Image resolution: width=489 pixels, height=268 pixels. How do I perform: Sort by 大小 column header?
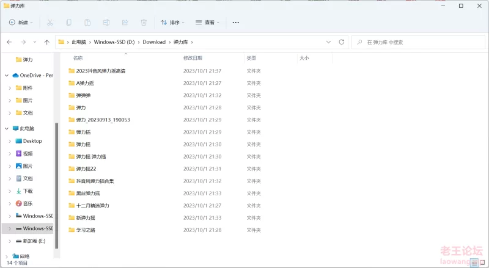click(x=304, y=58)
